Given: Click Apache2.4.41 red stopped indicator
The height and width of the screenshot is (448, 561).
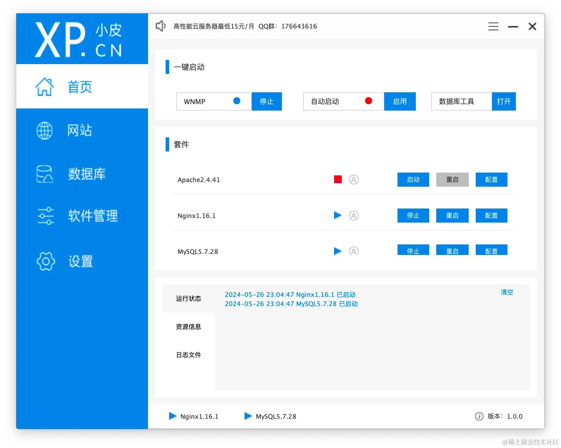Looking at the screenshot, I should [x=338, y=180].
